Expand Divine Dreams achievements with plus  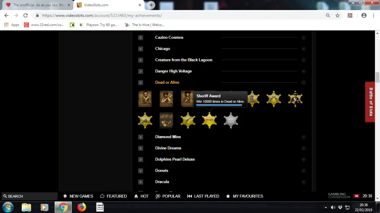click(304, 148)
